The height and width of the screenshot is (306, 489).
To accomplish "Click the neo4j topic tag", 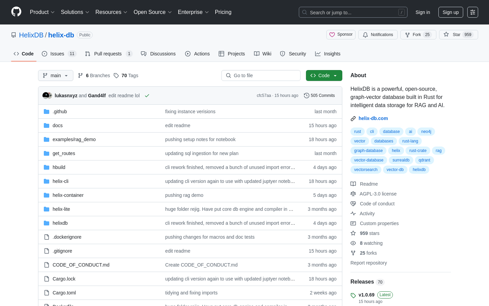I will pos(426,132).
